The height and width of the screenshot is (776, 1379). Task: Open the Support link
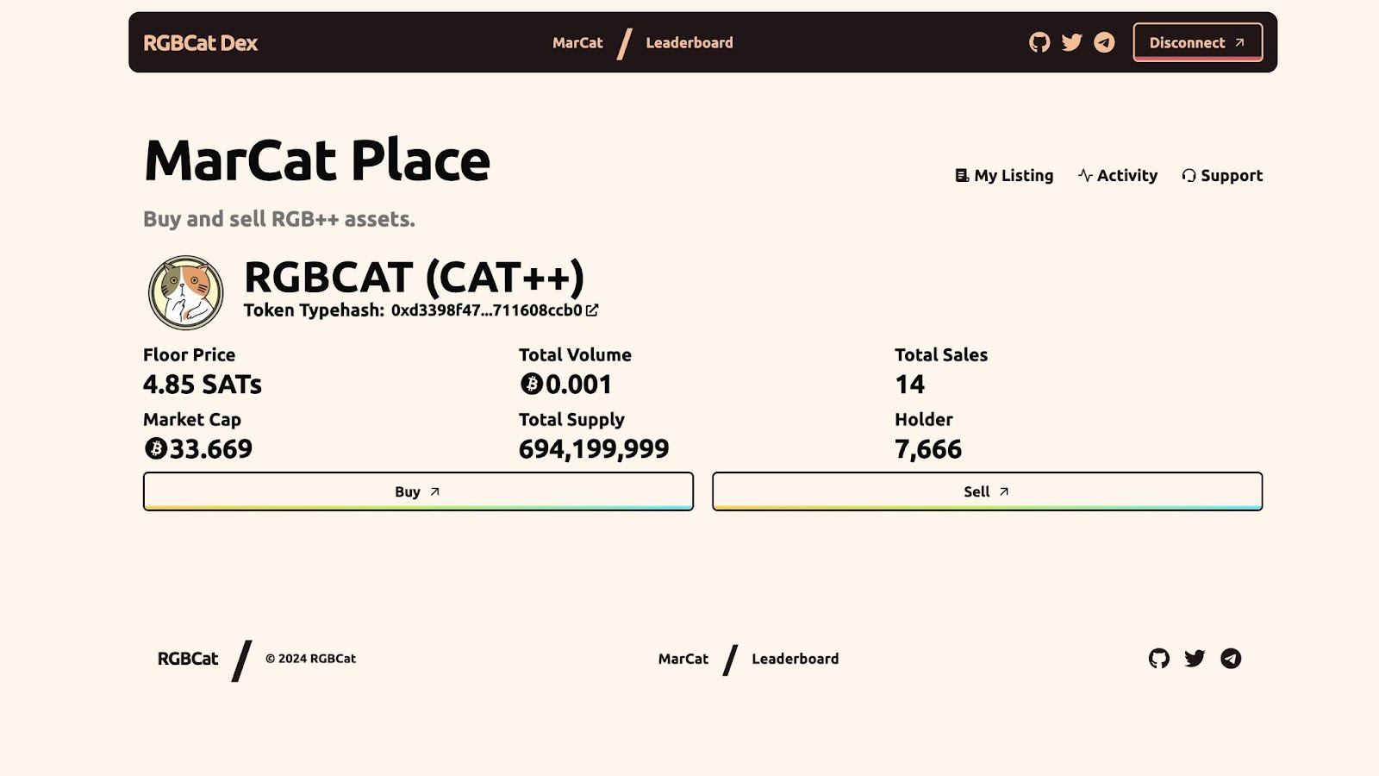click(x=1222, y=175)
